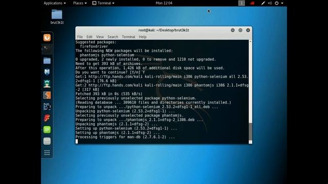Minimize the terminal window

(x=233, y=30)
